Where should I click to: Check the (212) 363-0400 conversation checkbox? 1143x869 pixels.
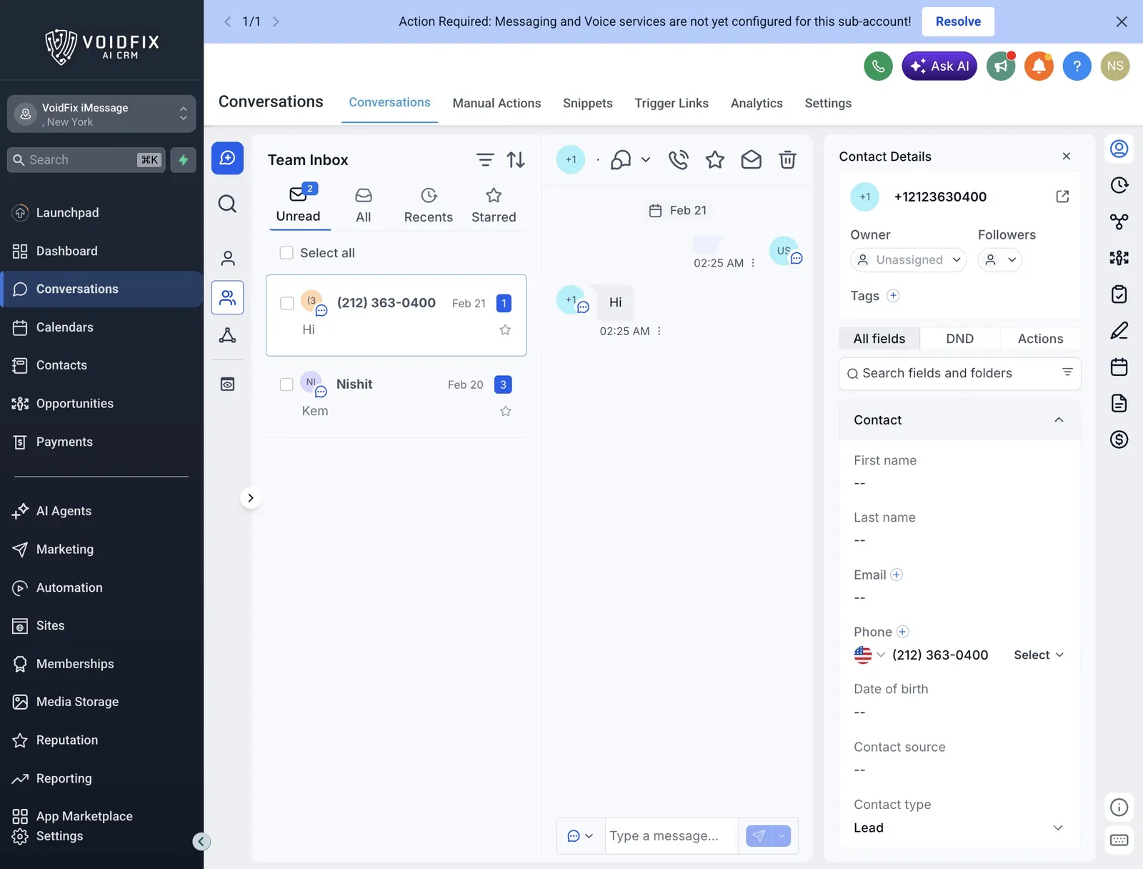pos(287,303)
